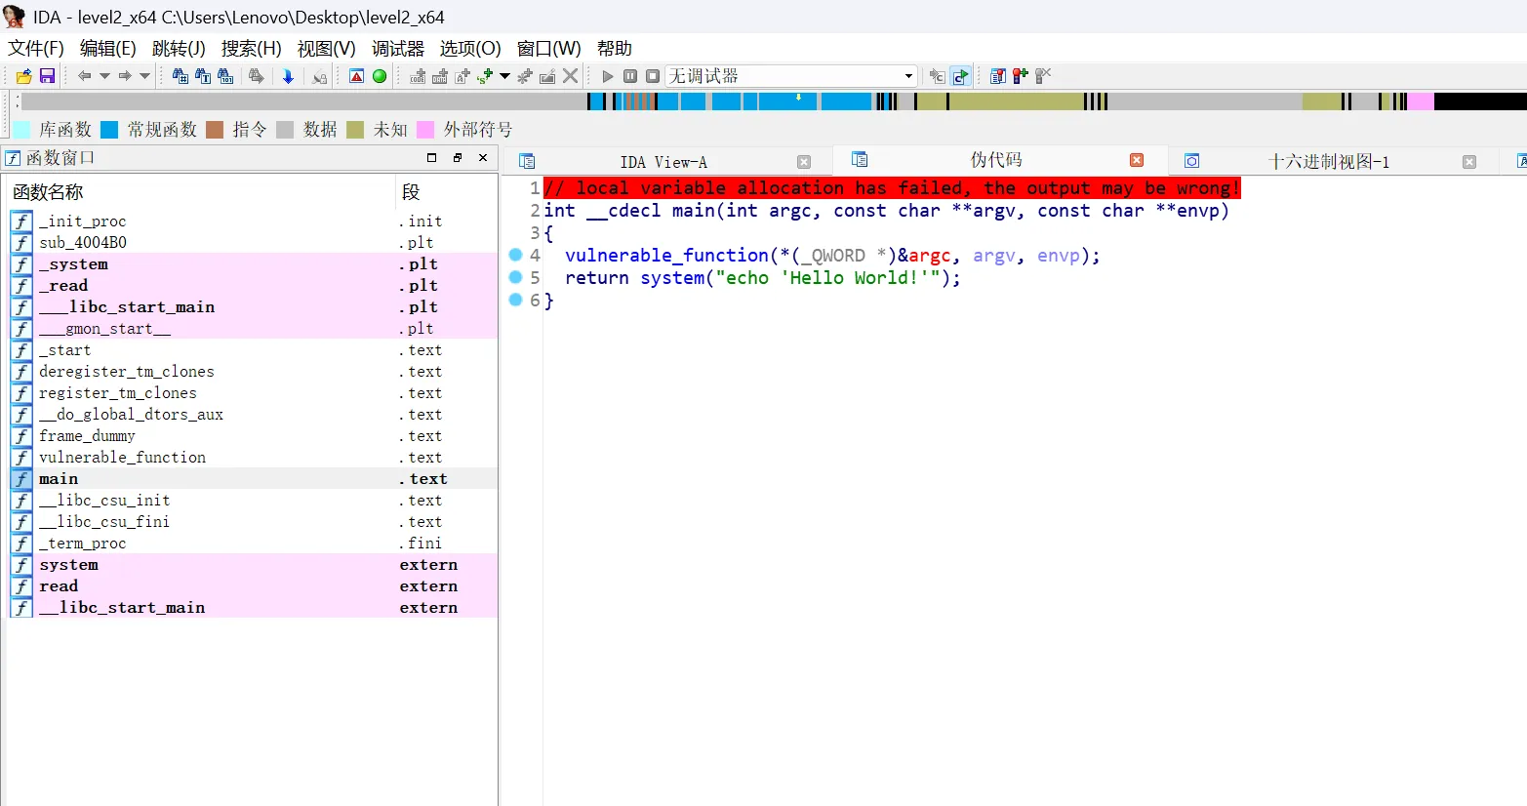Viewport: 1527px width, 806px height.
Task: Click the save database floppy icon
Action: pyautogui.click(x=47, y=76)
